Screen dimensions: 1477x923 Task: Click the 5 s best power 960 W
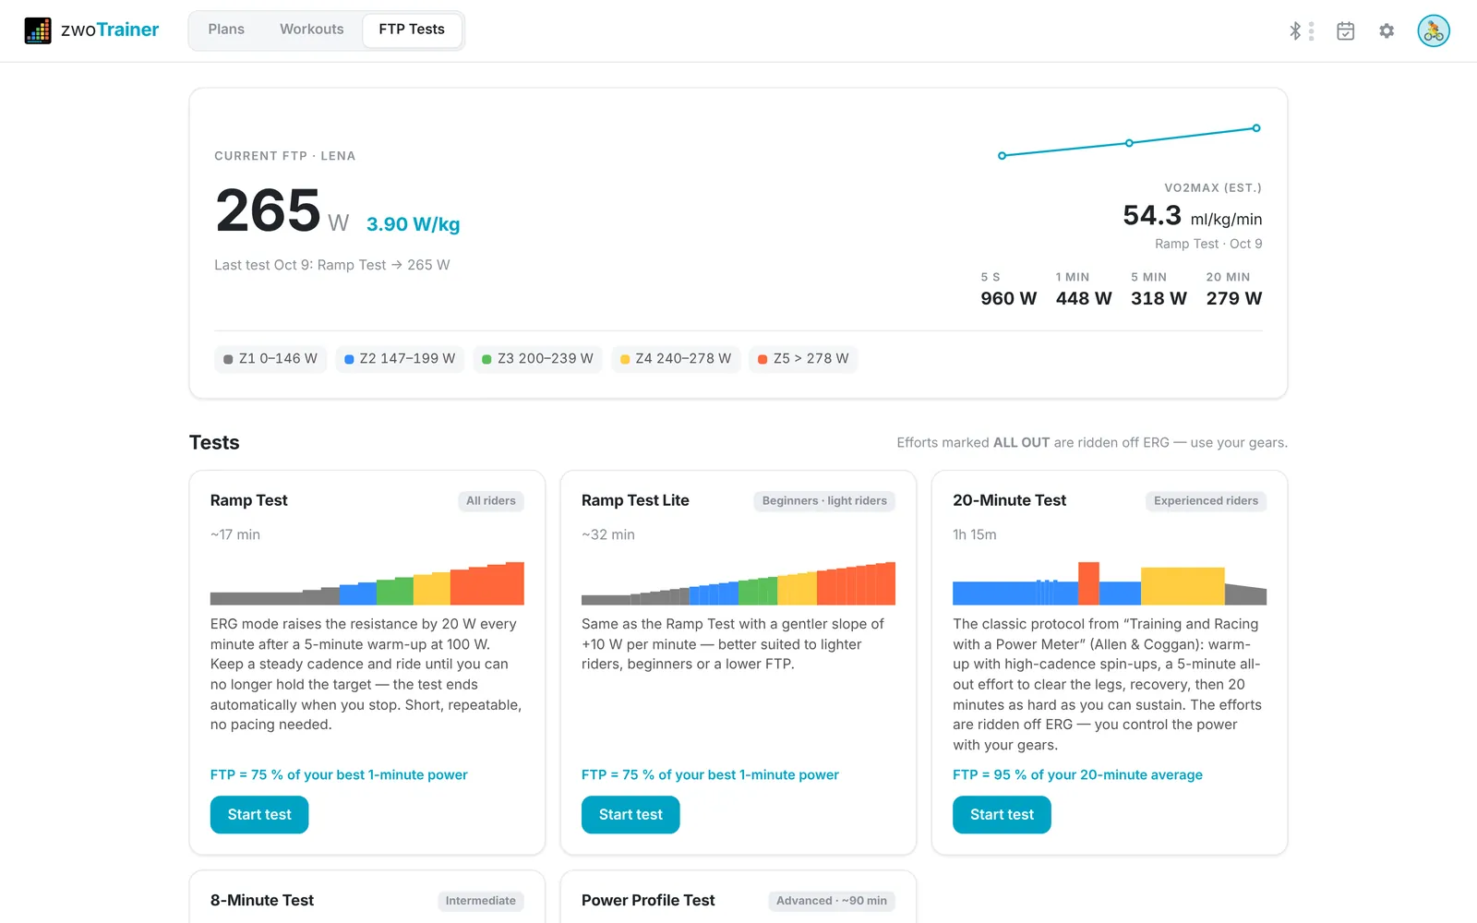pos(1009,289)
